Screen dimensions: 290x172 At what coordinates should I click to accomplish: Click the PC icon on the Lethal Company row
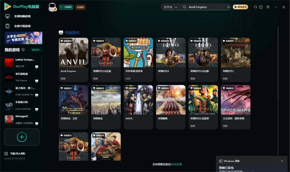coord(37,67)
